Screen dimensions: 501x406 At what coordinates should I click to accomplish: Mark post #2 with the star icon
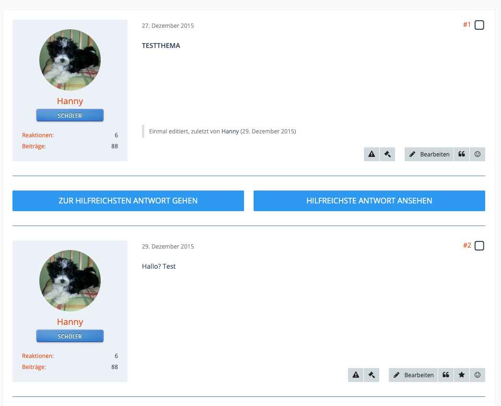[x=462, y=375]
